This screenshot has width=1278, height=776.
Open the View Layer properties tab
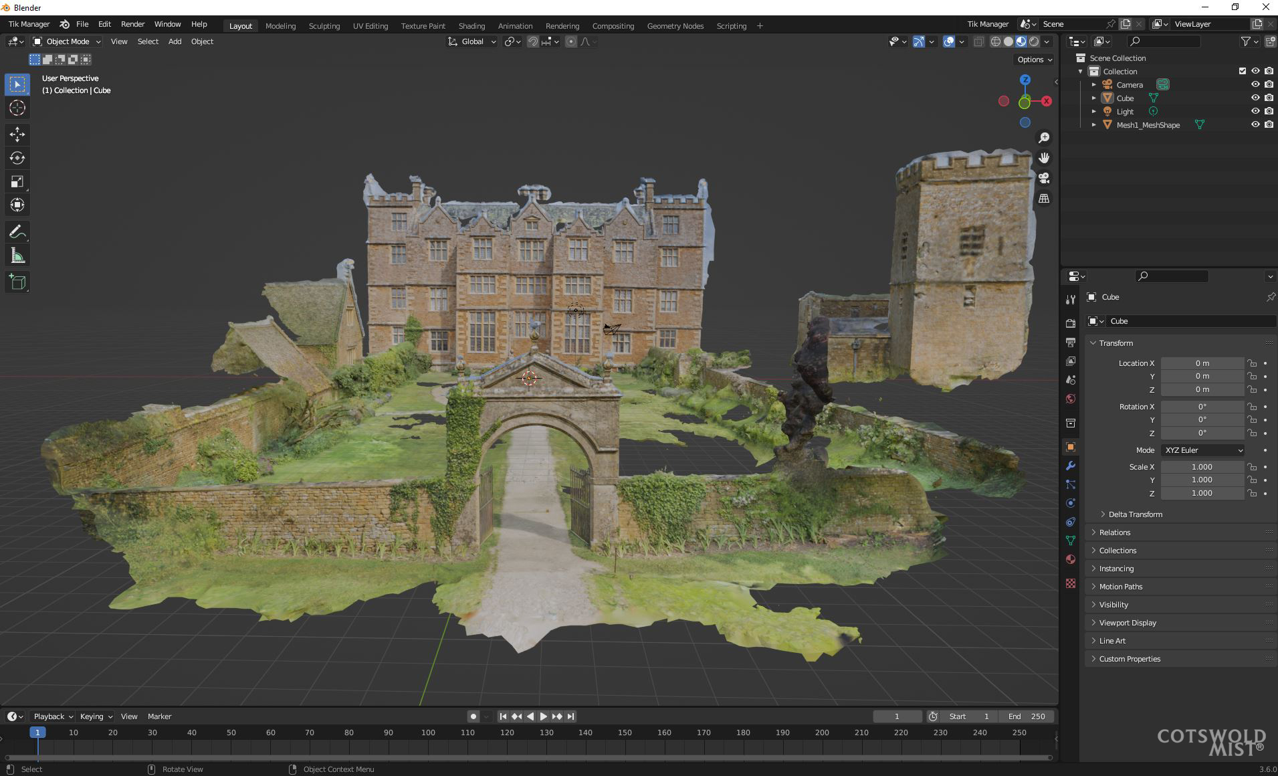pyautogui.click(x=1071, y=361)
